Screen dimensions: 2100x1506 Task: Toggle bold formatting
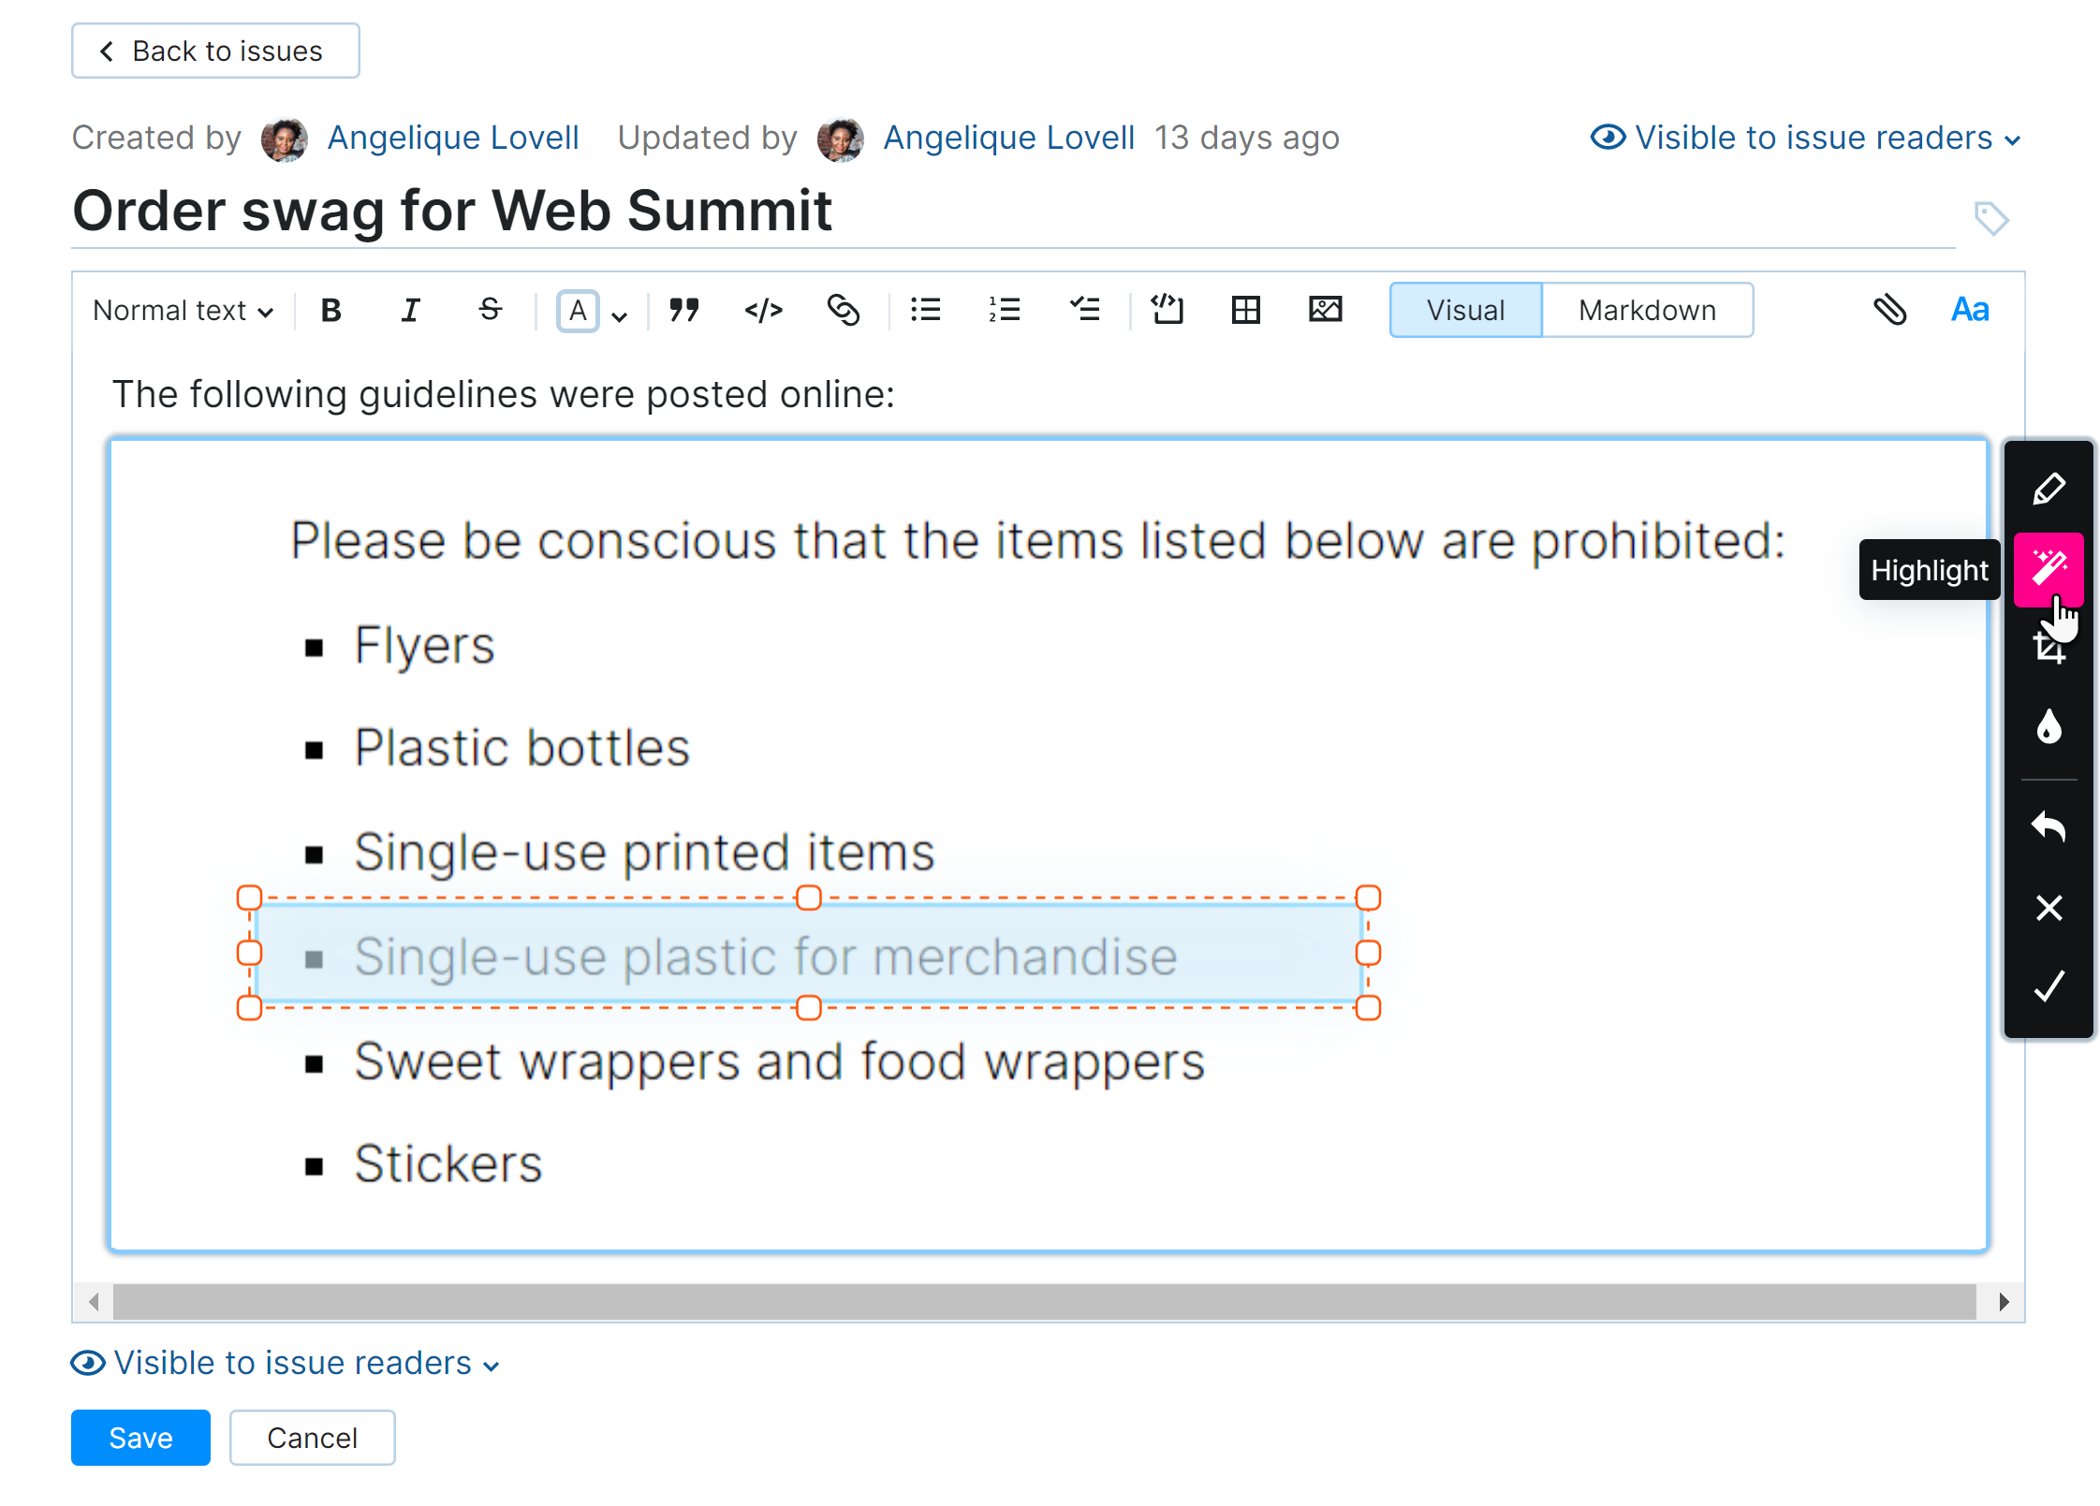pyautogui.click(x=330, y=310)
